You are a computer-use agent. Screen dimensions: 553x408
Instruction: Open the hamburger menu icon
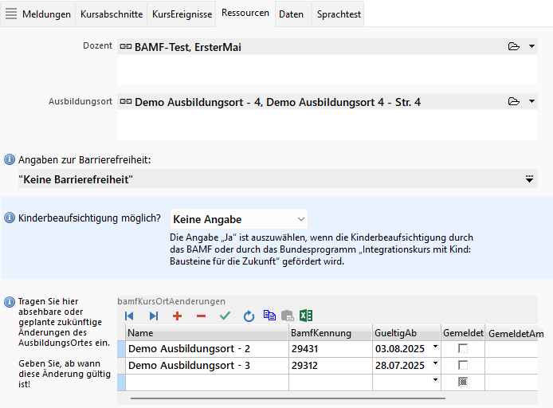pyautogui.click(x=11, y=14)
